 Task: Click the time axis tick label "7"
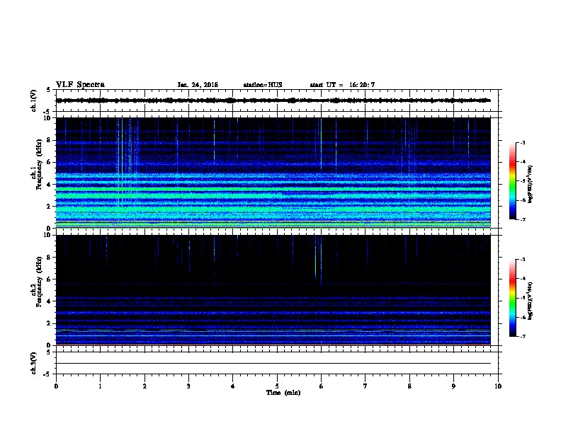(x=365, y=386)
